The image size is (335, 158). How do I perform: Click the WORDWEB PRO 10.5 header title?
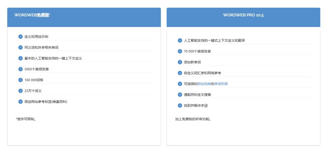243,15
